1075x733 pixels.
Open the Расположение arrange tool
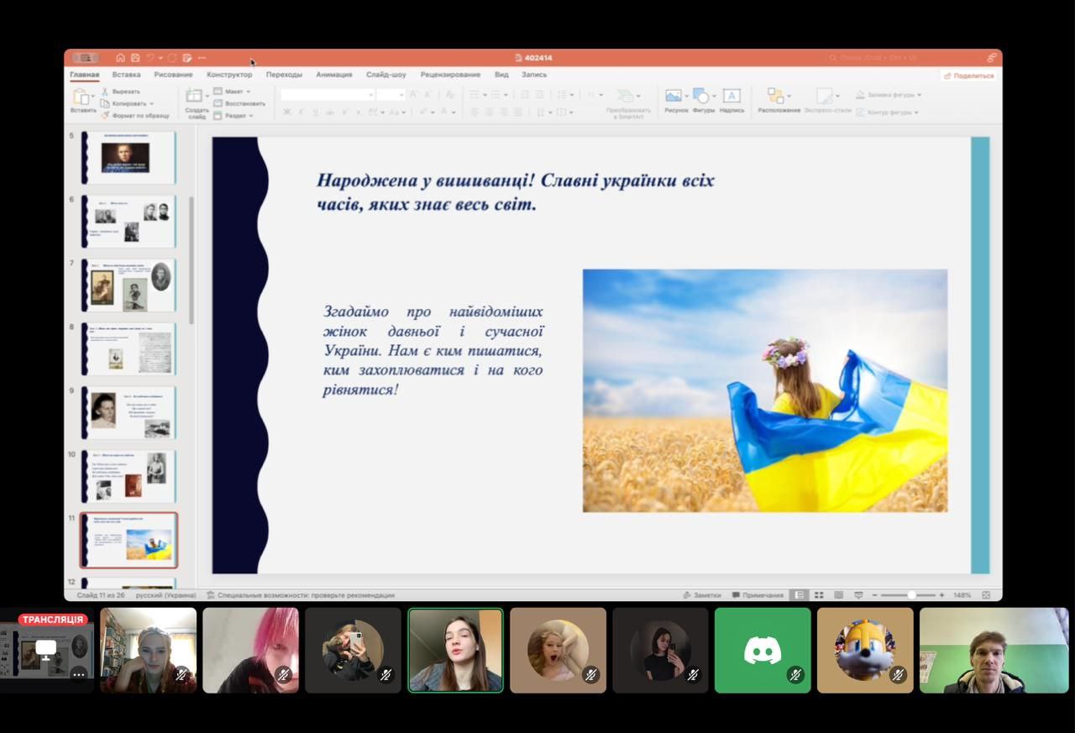776,97
